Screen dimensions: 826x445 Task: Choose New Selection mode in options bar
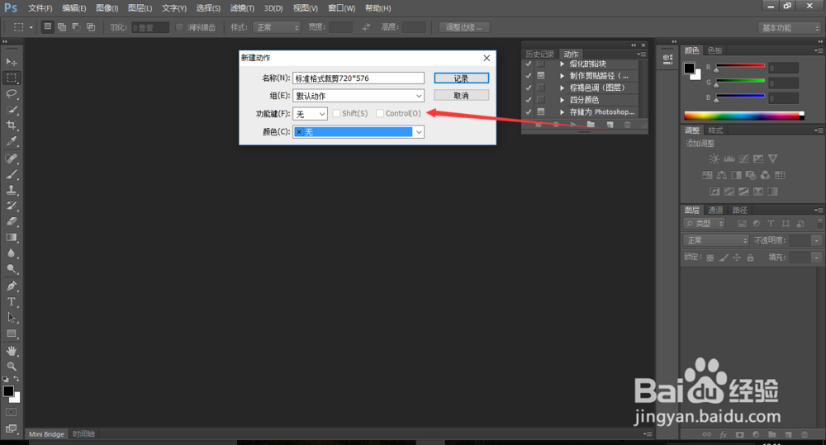click(47, 27)
